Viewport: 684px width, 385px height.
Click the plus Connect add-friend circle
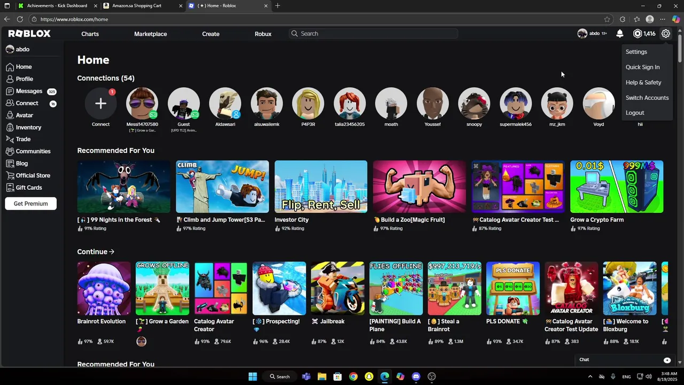point(100,103)
